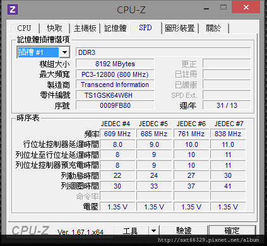The image size is (267, 246).
Task: Click the 761 MHz frequency cell
Action: click(191, 134)
